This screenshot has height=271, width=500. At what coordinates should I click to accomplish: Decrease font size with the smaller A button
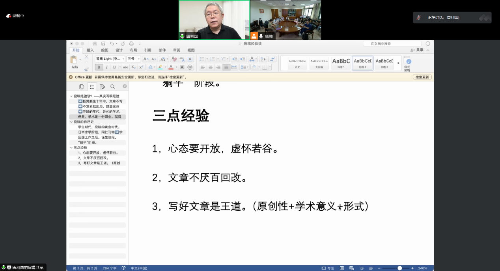click(x=154, y=59)
